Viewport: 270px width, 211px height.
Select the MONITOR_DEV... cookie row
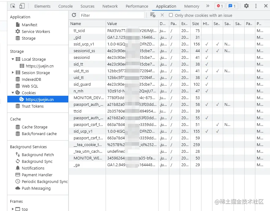point(169,98)
